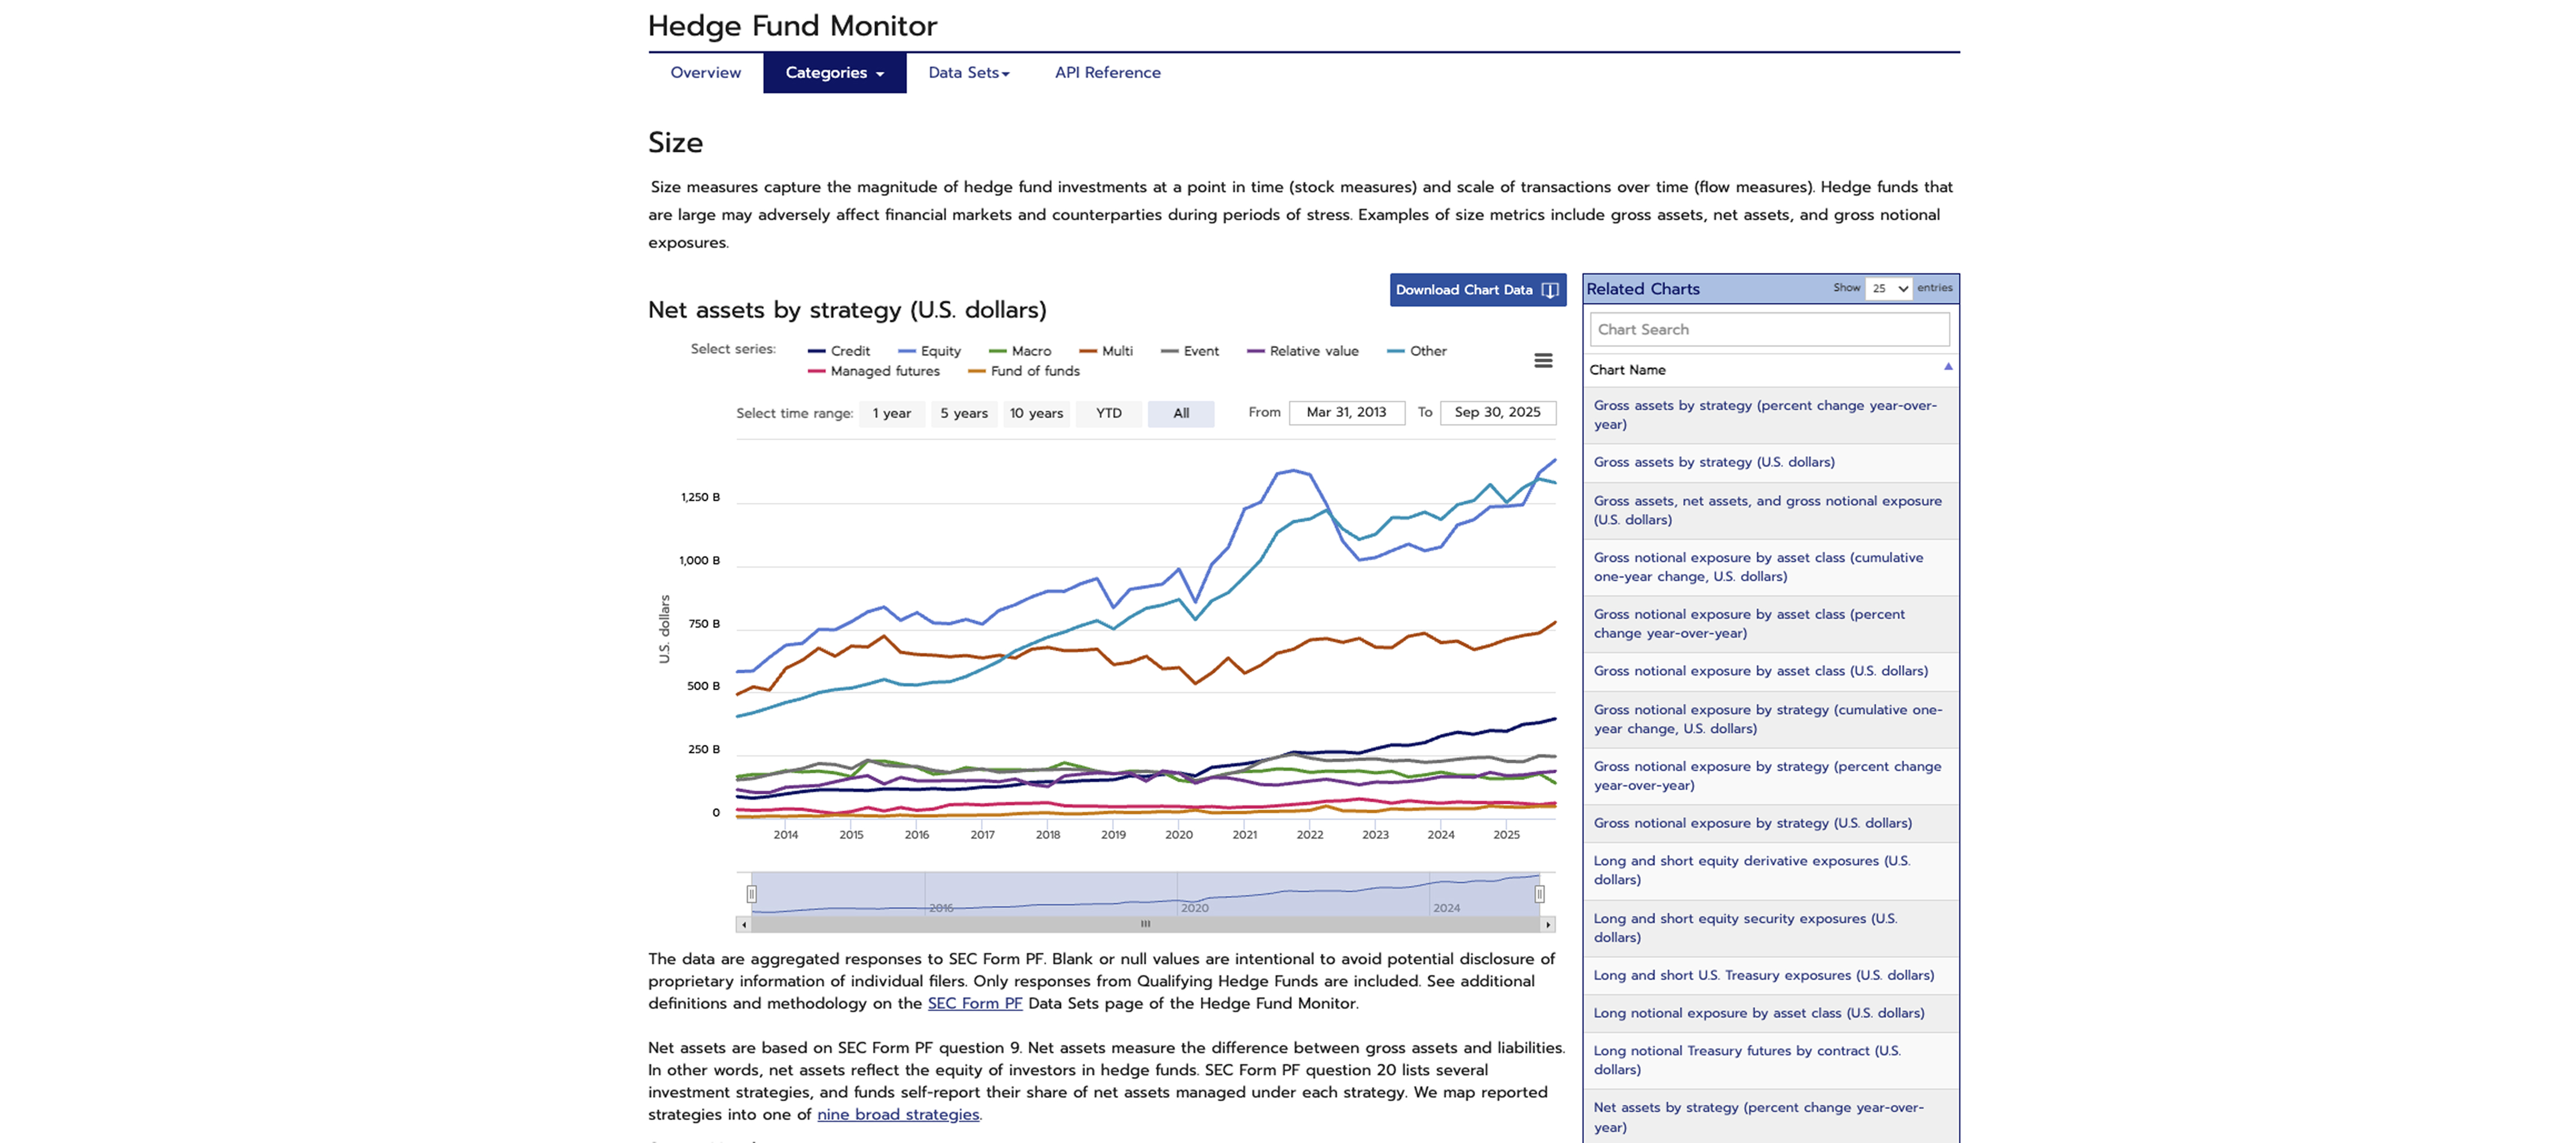
Task: Select the Overview navigation item
Action: tap(704, 72)
